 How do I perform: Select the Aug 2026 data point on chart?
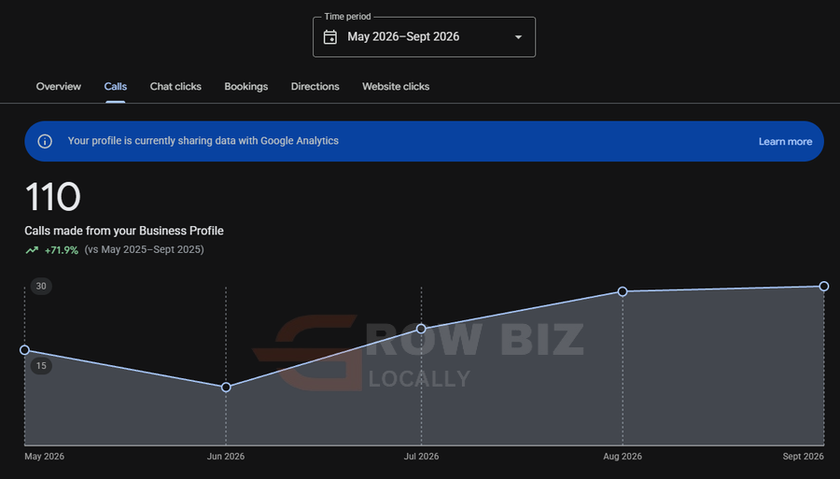pyautogui.click(x=623, y=291)
